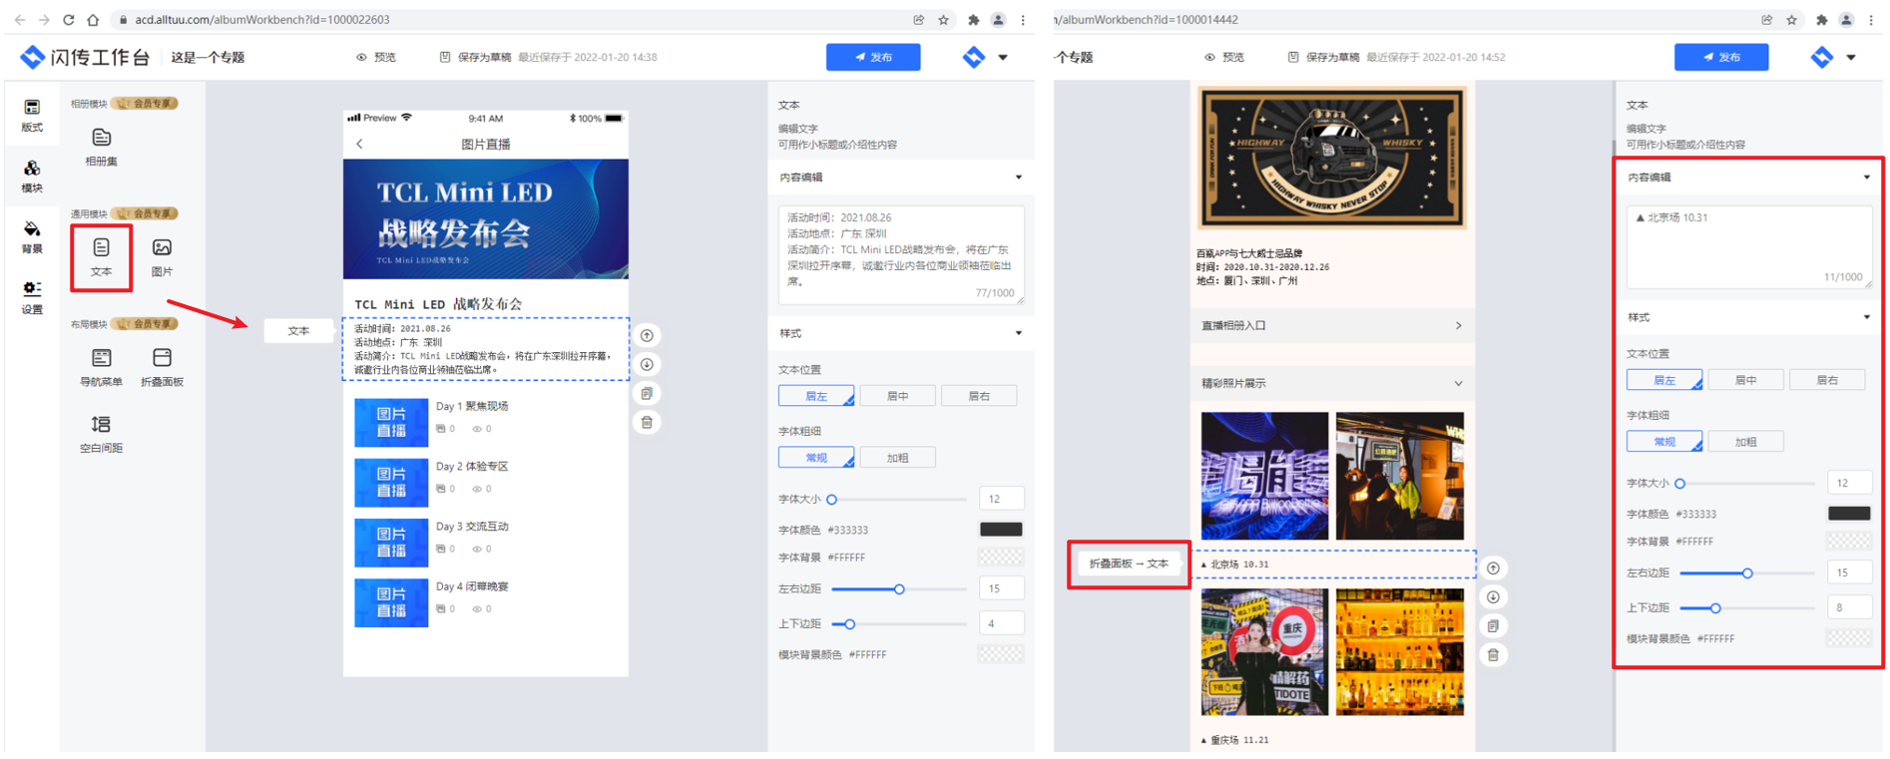Click phone preview back arrow beside 图片直播

[359, 144]
